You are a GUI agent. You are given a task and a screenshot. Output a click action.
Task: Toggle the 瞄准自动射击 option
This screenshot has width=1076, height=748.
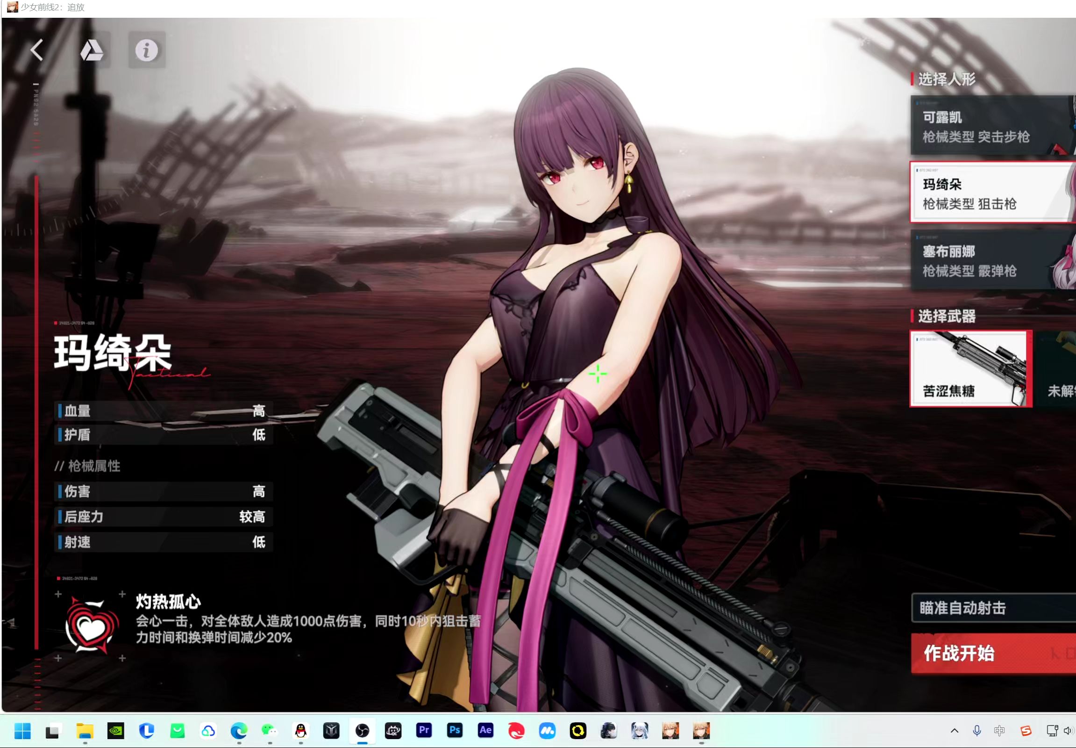point(993,608)
